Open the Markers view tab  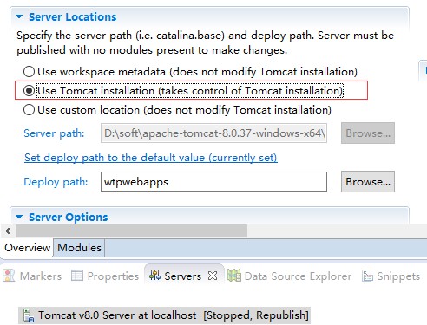click(x=32, y=276)
